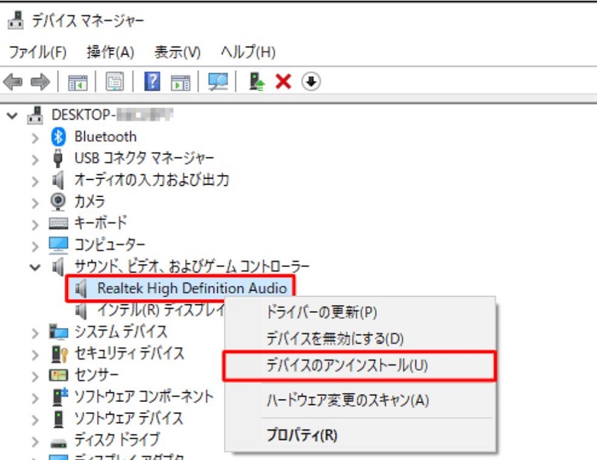Viewport: 597px width, 460px height.
Task: Select the Bluetooth tree label
Action: [x=105, y=136]
